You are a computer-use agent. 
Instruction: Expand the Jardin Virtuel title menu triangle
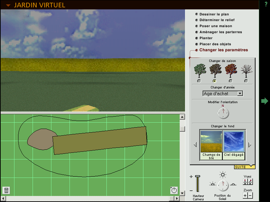click(8, 5)
